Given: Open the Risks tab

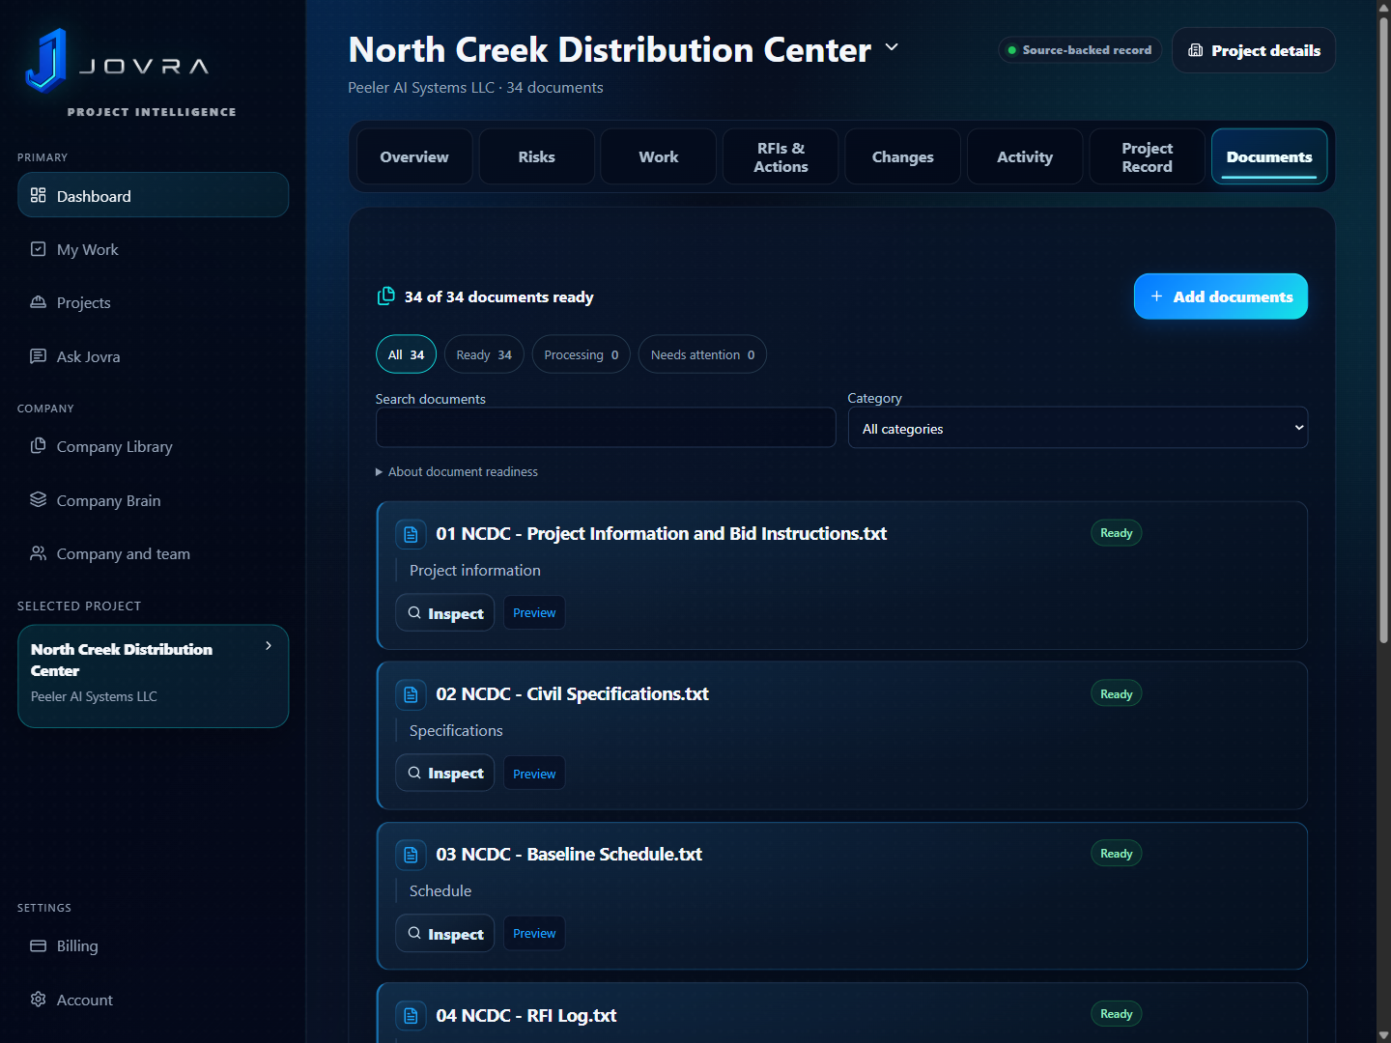Looking at the screenshot, I should [x=536, y=156].
